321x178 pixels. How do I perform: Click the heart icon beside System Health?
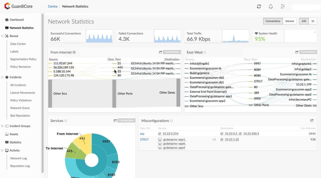click(256, 33)
